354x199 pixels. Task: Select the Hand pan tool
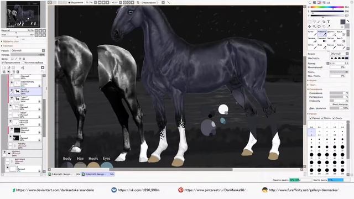point(324,27)
